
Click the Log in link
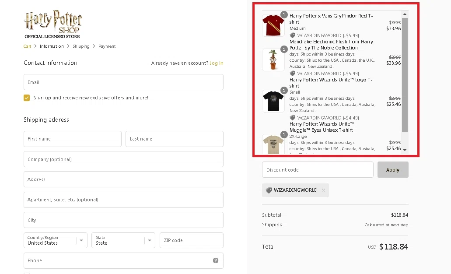[x=216, y=63]
